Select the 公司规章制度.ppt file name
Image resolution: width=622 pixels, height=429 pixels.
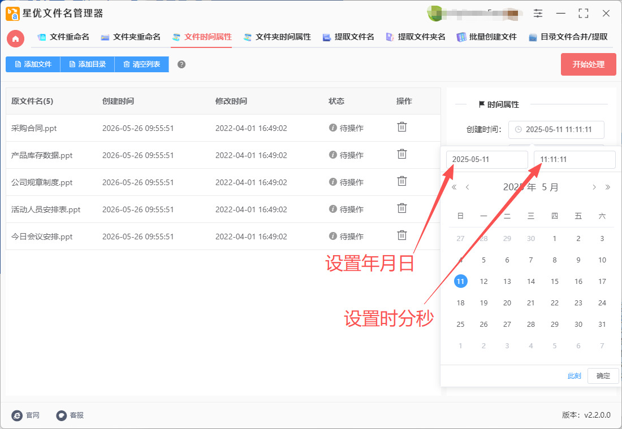point(42,182)
